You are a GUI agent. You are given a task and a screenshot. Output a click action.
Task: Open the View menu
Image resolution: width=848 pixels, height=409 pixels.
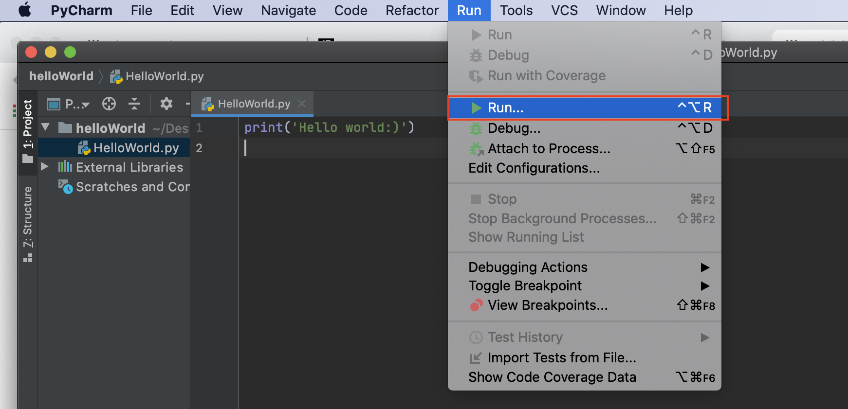[x=227, y=10]
